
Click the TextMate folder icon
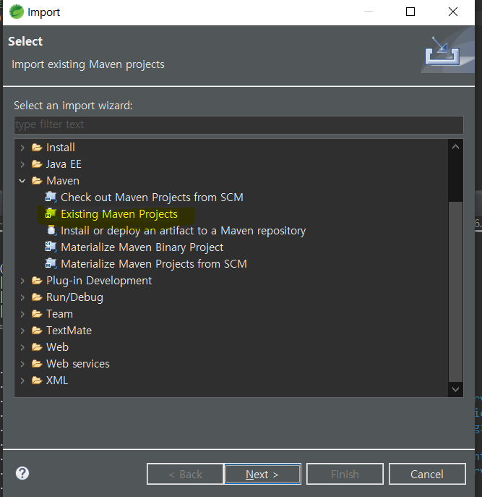(x=37, y=331)
